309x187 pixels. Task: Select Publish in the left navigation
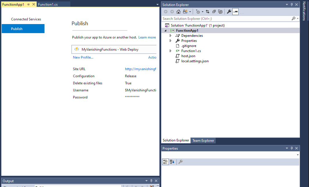pyautogui.click(x=23, y=29)
